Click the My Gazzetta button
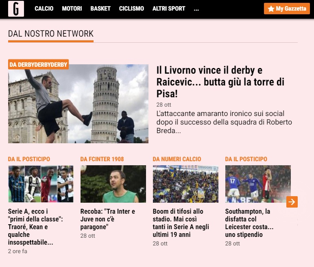314x267 pixels. pos(287,9)
